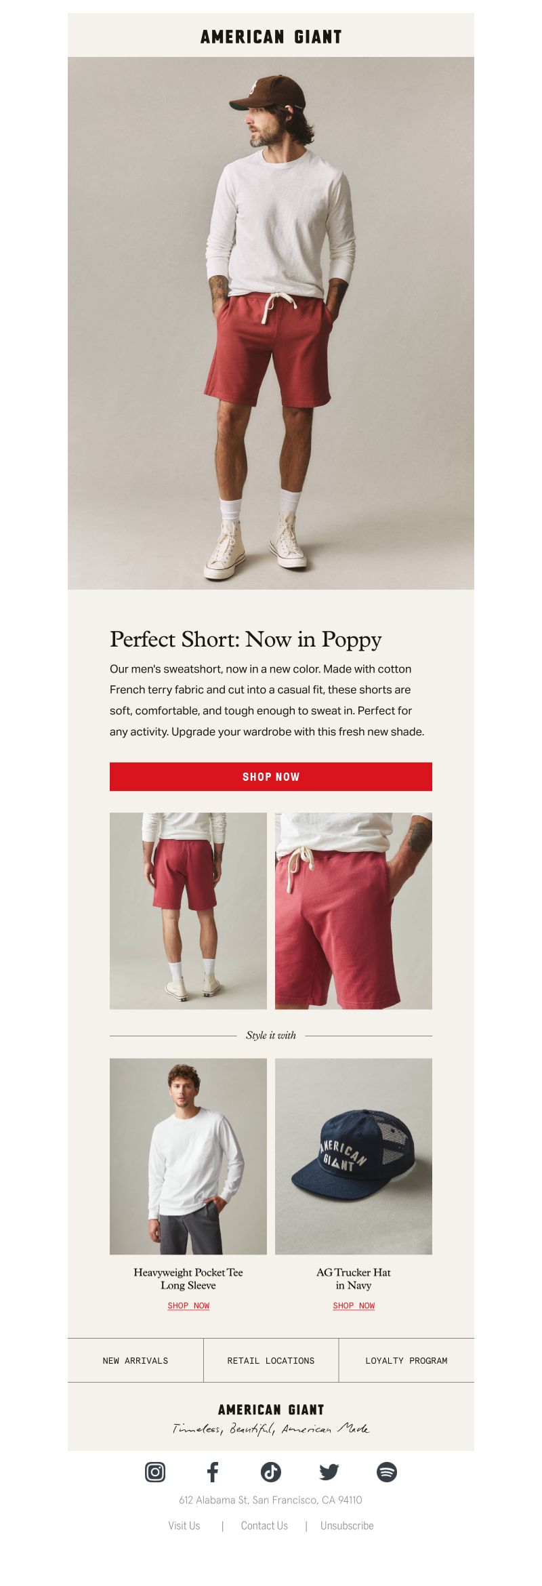Open the Loyalty Program link

(406, 1360)
